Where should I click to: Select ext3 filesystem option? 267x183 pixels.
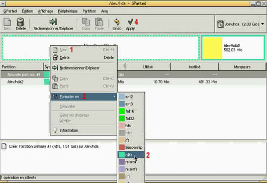131,104
